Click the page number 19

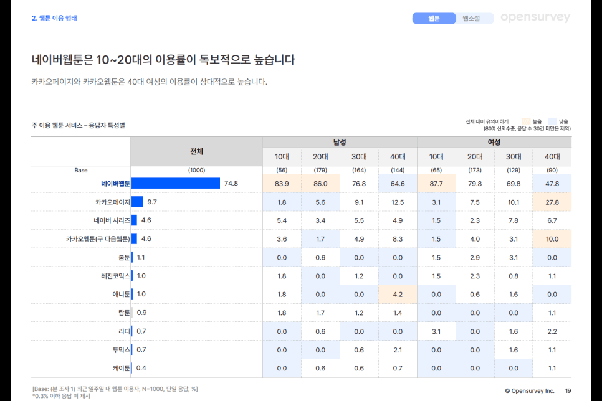pos(568,390)
